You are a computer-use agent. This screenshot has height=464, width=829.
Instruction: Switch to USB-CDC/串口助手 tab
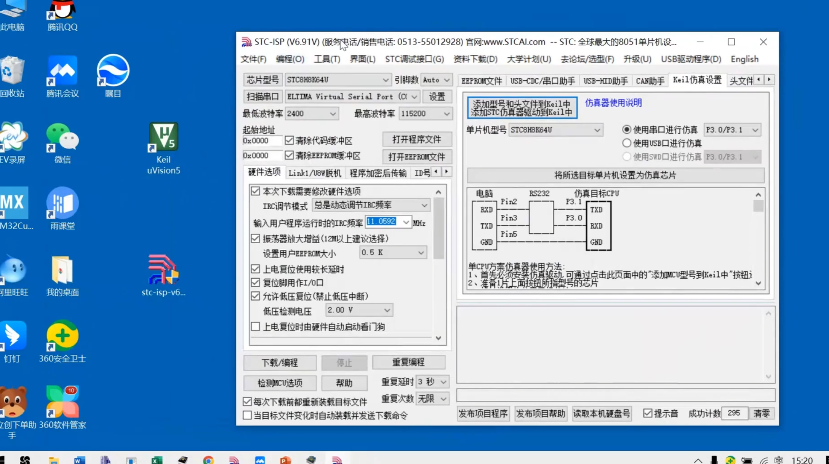[x=543, y=81]
